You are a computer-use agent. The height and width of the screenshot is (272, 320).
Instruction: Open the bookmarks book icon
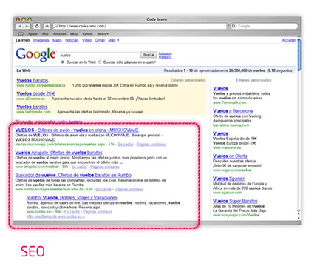[x=21, y=34]
